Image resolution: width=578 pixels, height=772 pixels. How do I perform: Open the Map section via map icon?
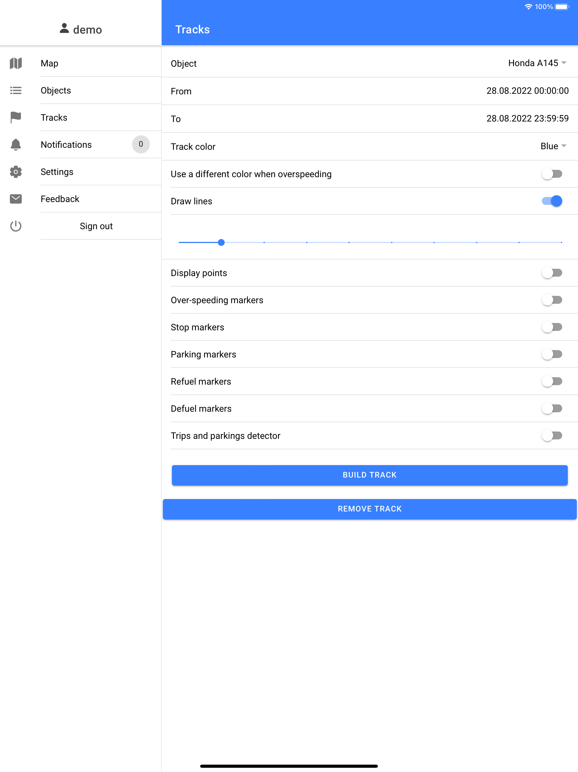pyautogui.click(x=16, y=63)
